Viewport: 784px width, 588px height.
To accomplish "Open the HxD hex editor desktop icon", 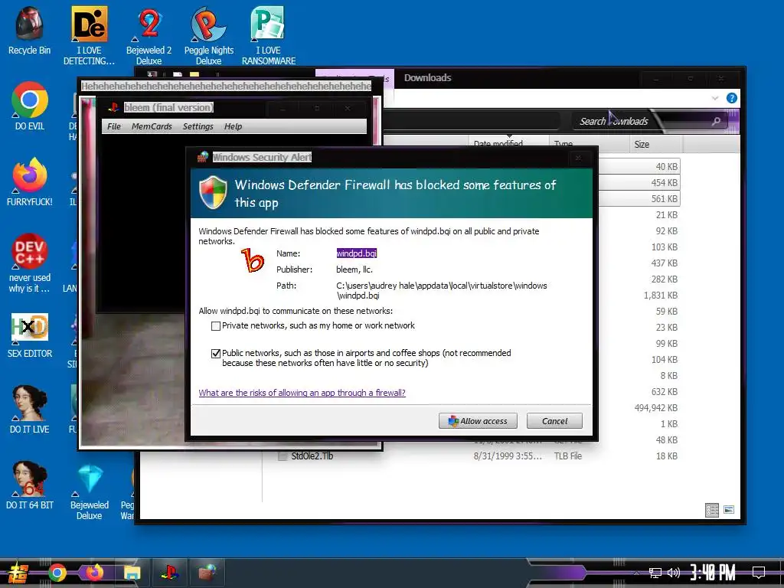I will pos(30,335).
